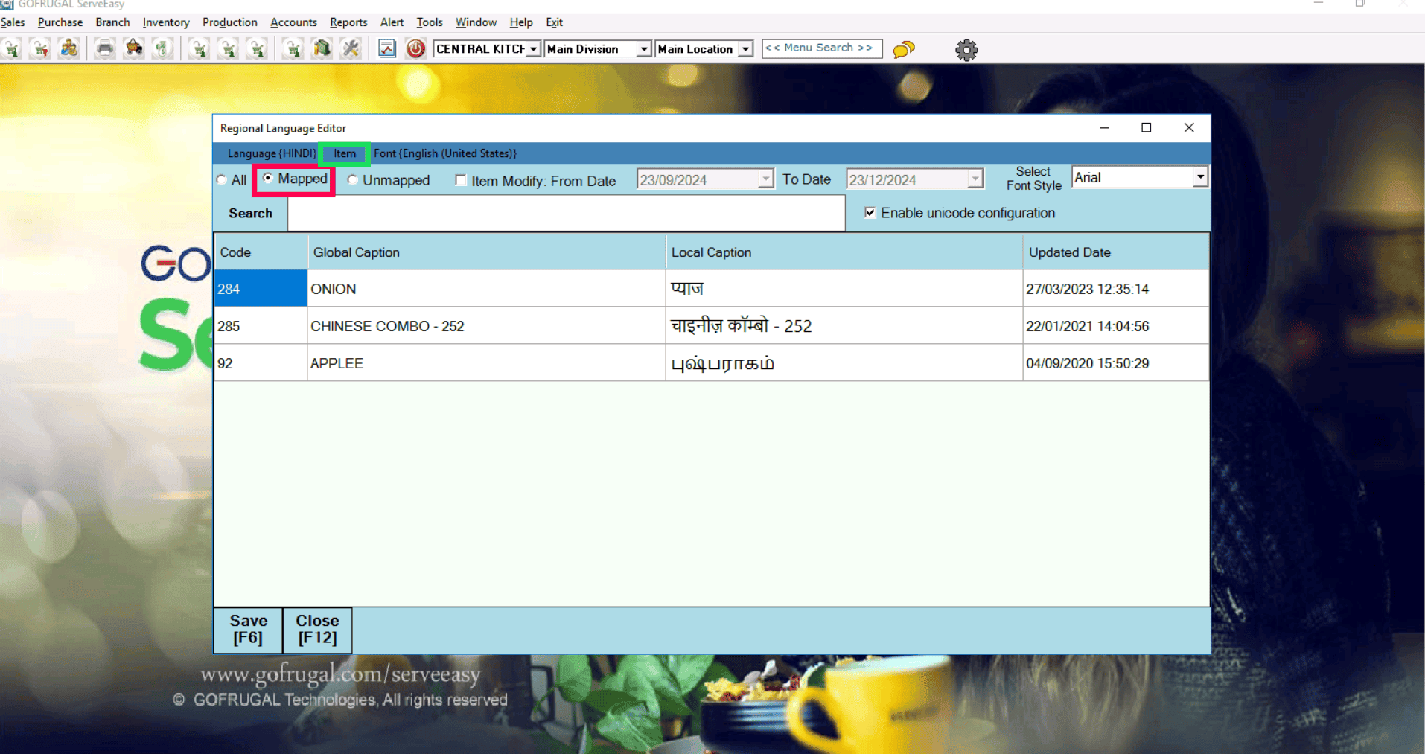Open the Reports menu
Image resolution: width=1425 pixels, height=754 pixels.
click(348, 22)
